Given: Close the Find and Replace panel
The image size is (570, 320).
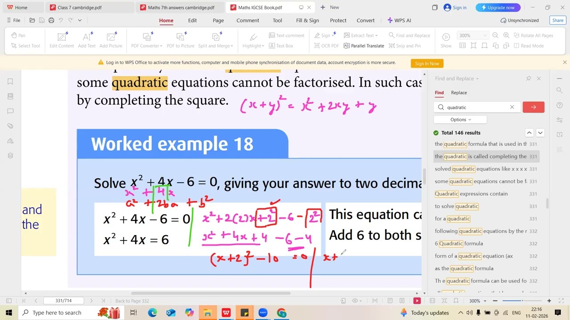Looking at the screenshot, I should pyautogui.click(x=539, y=79).
